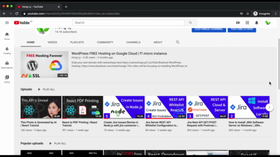Viewport: 280px width, 157px height.
Task: Switch to the HOME tab
Action: pos(31,42)
